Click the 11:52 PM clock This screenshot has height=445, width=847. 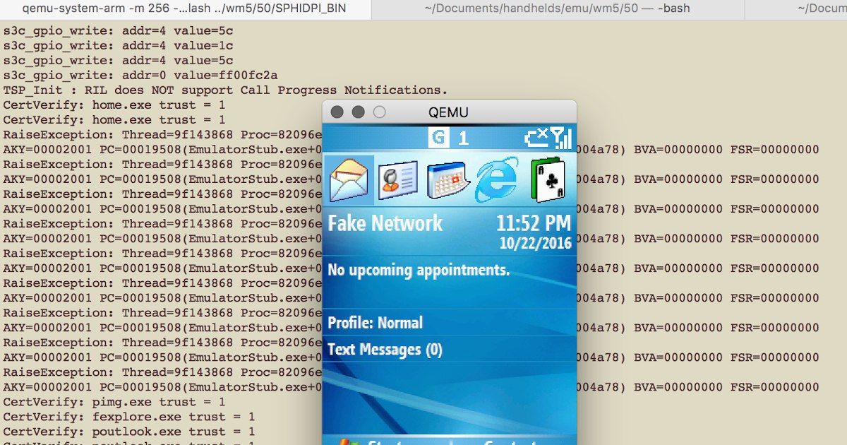click(533, 223)
